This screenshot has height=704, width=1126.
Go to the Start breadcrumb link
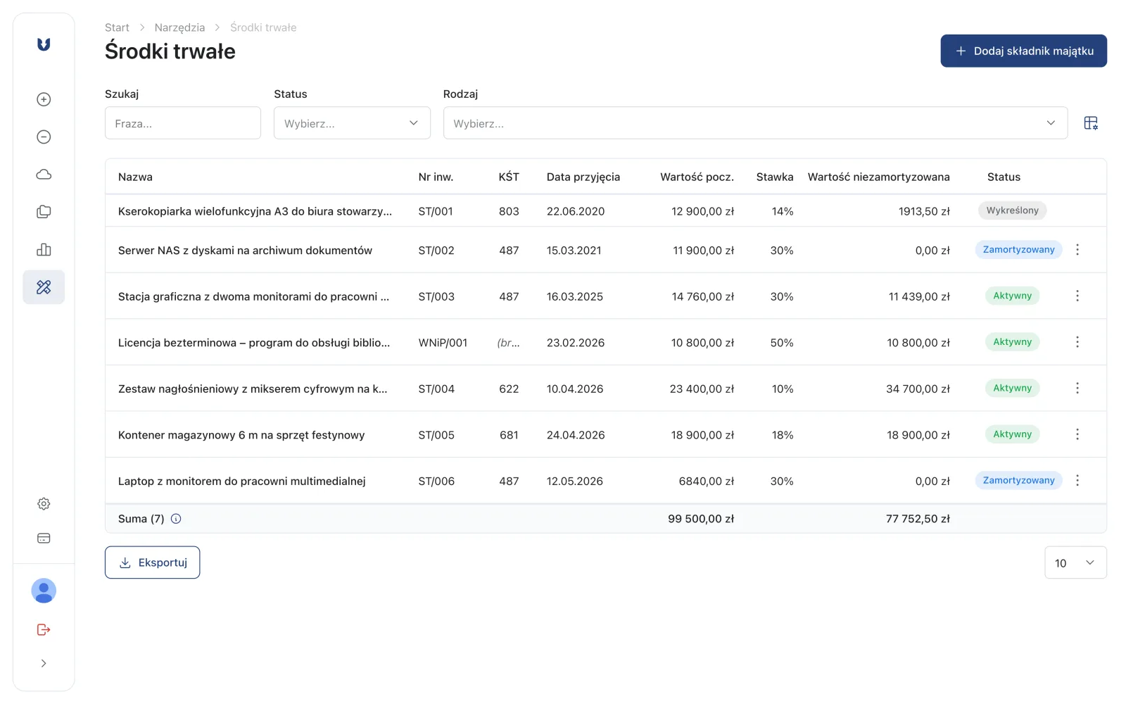tap(117, 27)
